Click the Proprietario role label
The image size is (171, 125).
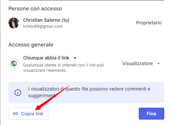(149, 23)
